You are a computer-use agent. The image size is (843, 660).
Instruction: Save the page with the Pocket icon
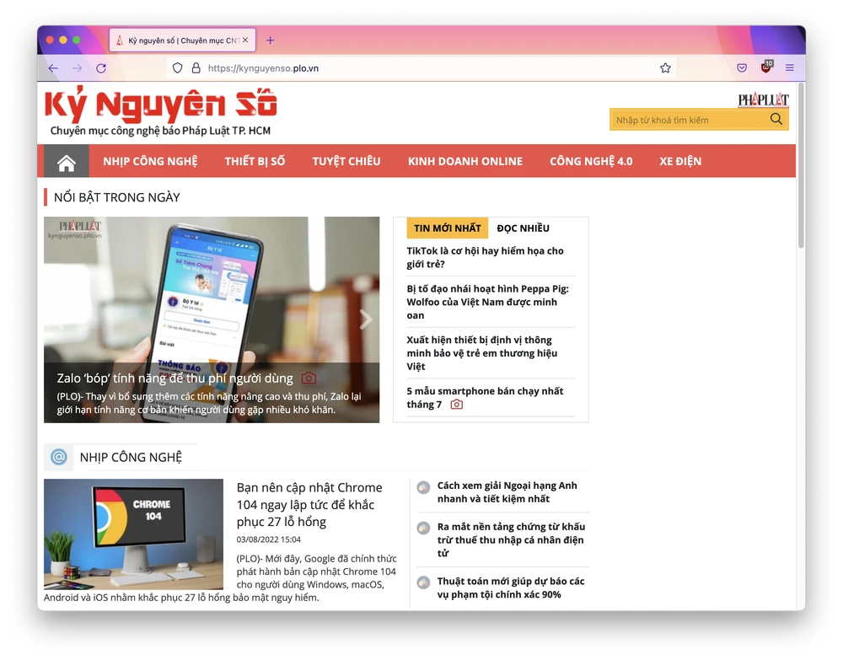[x=742, y=68]
